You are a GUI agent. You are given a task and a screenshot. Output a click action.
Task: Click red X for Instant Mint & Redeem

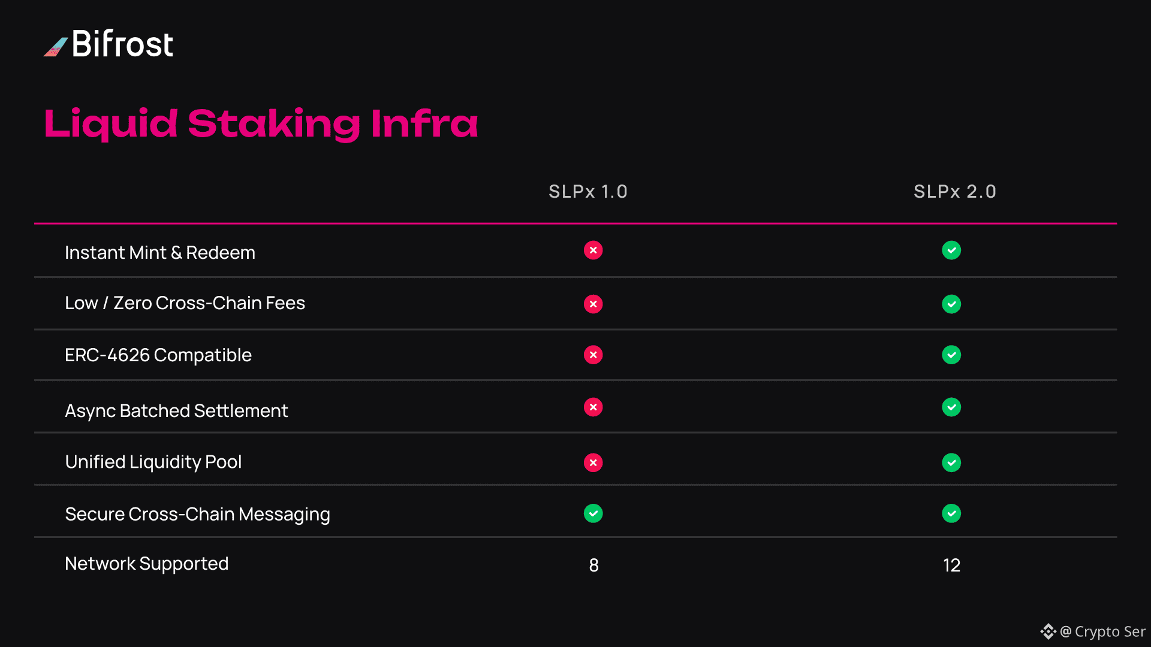(x=593, y=250)
